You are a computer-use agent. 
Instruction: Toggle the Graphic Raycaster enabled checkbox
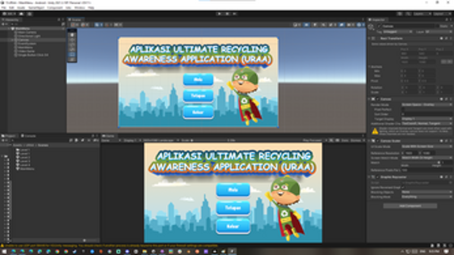378,177
